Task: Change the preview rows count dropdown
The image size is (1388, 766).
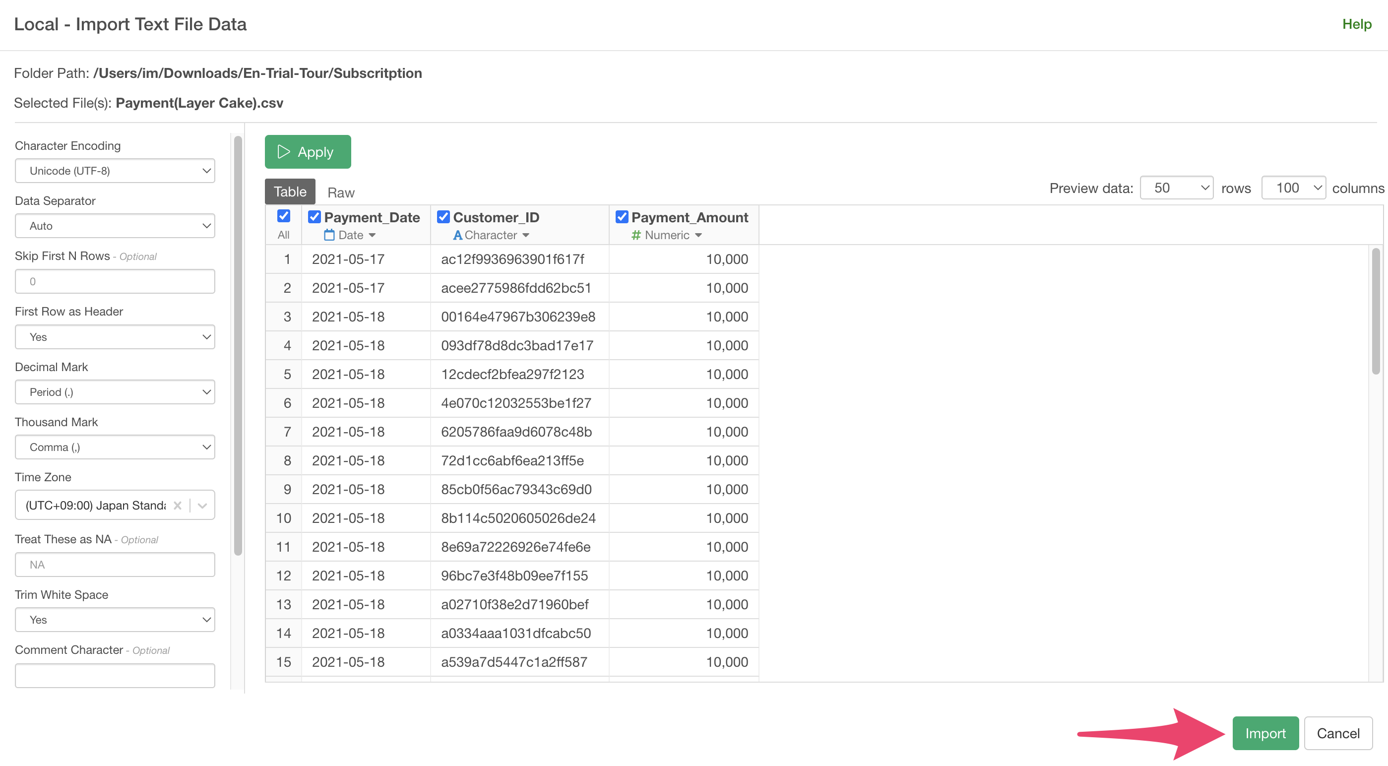Action: 1176,188
